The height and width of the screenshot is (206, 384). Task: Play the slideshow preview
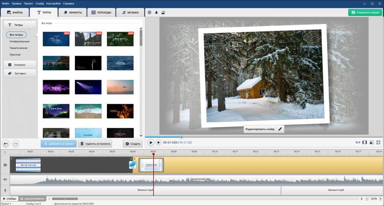[x=151, y=142]
